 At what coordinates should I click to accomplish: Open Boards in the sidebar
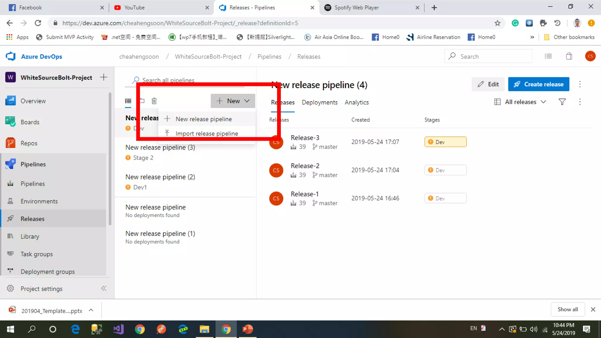[x=30, y=122]
